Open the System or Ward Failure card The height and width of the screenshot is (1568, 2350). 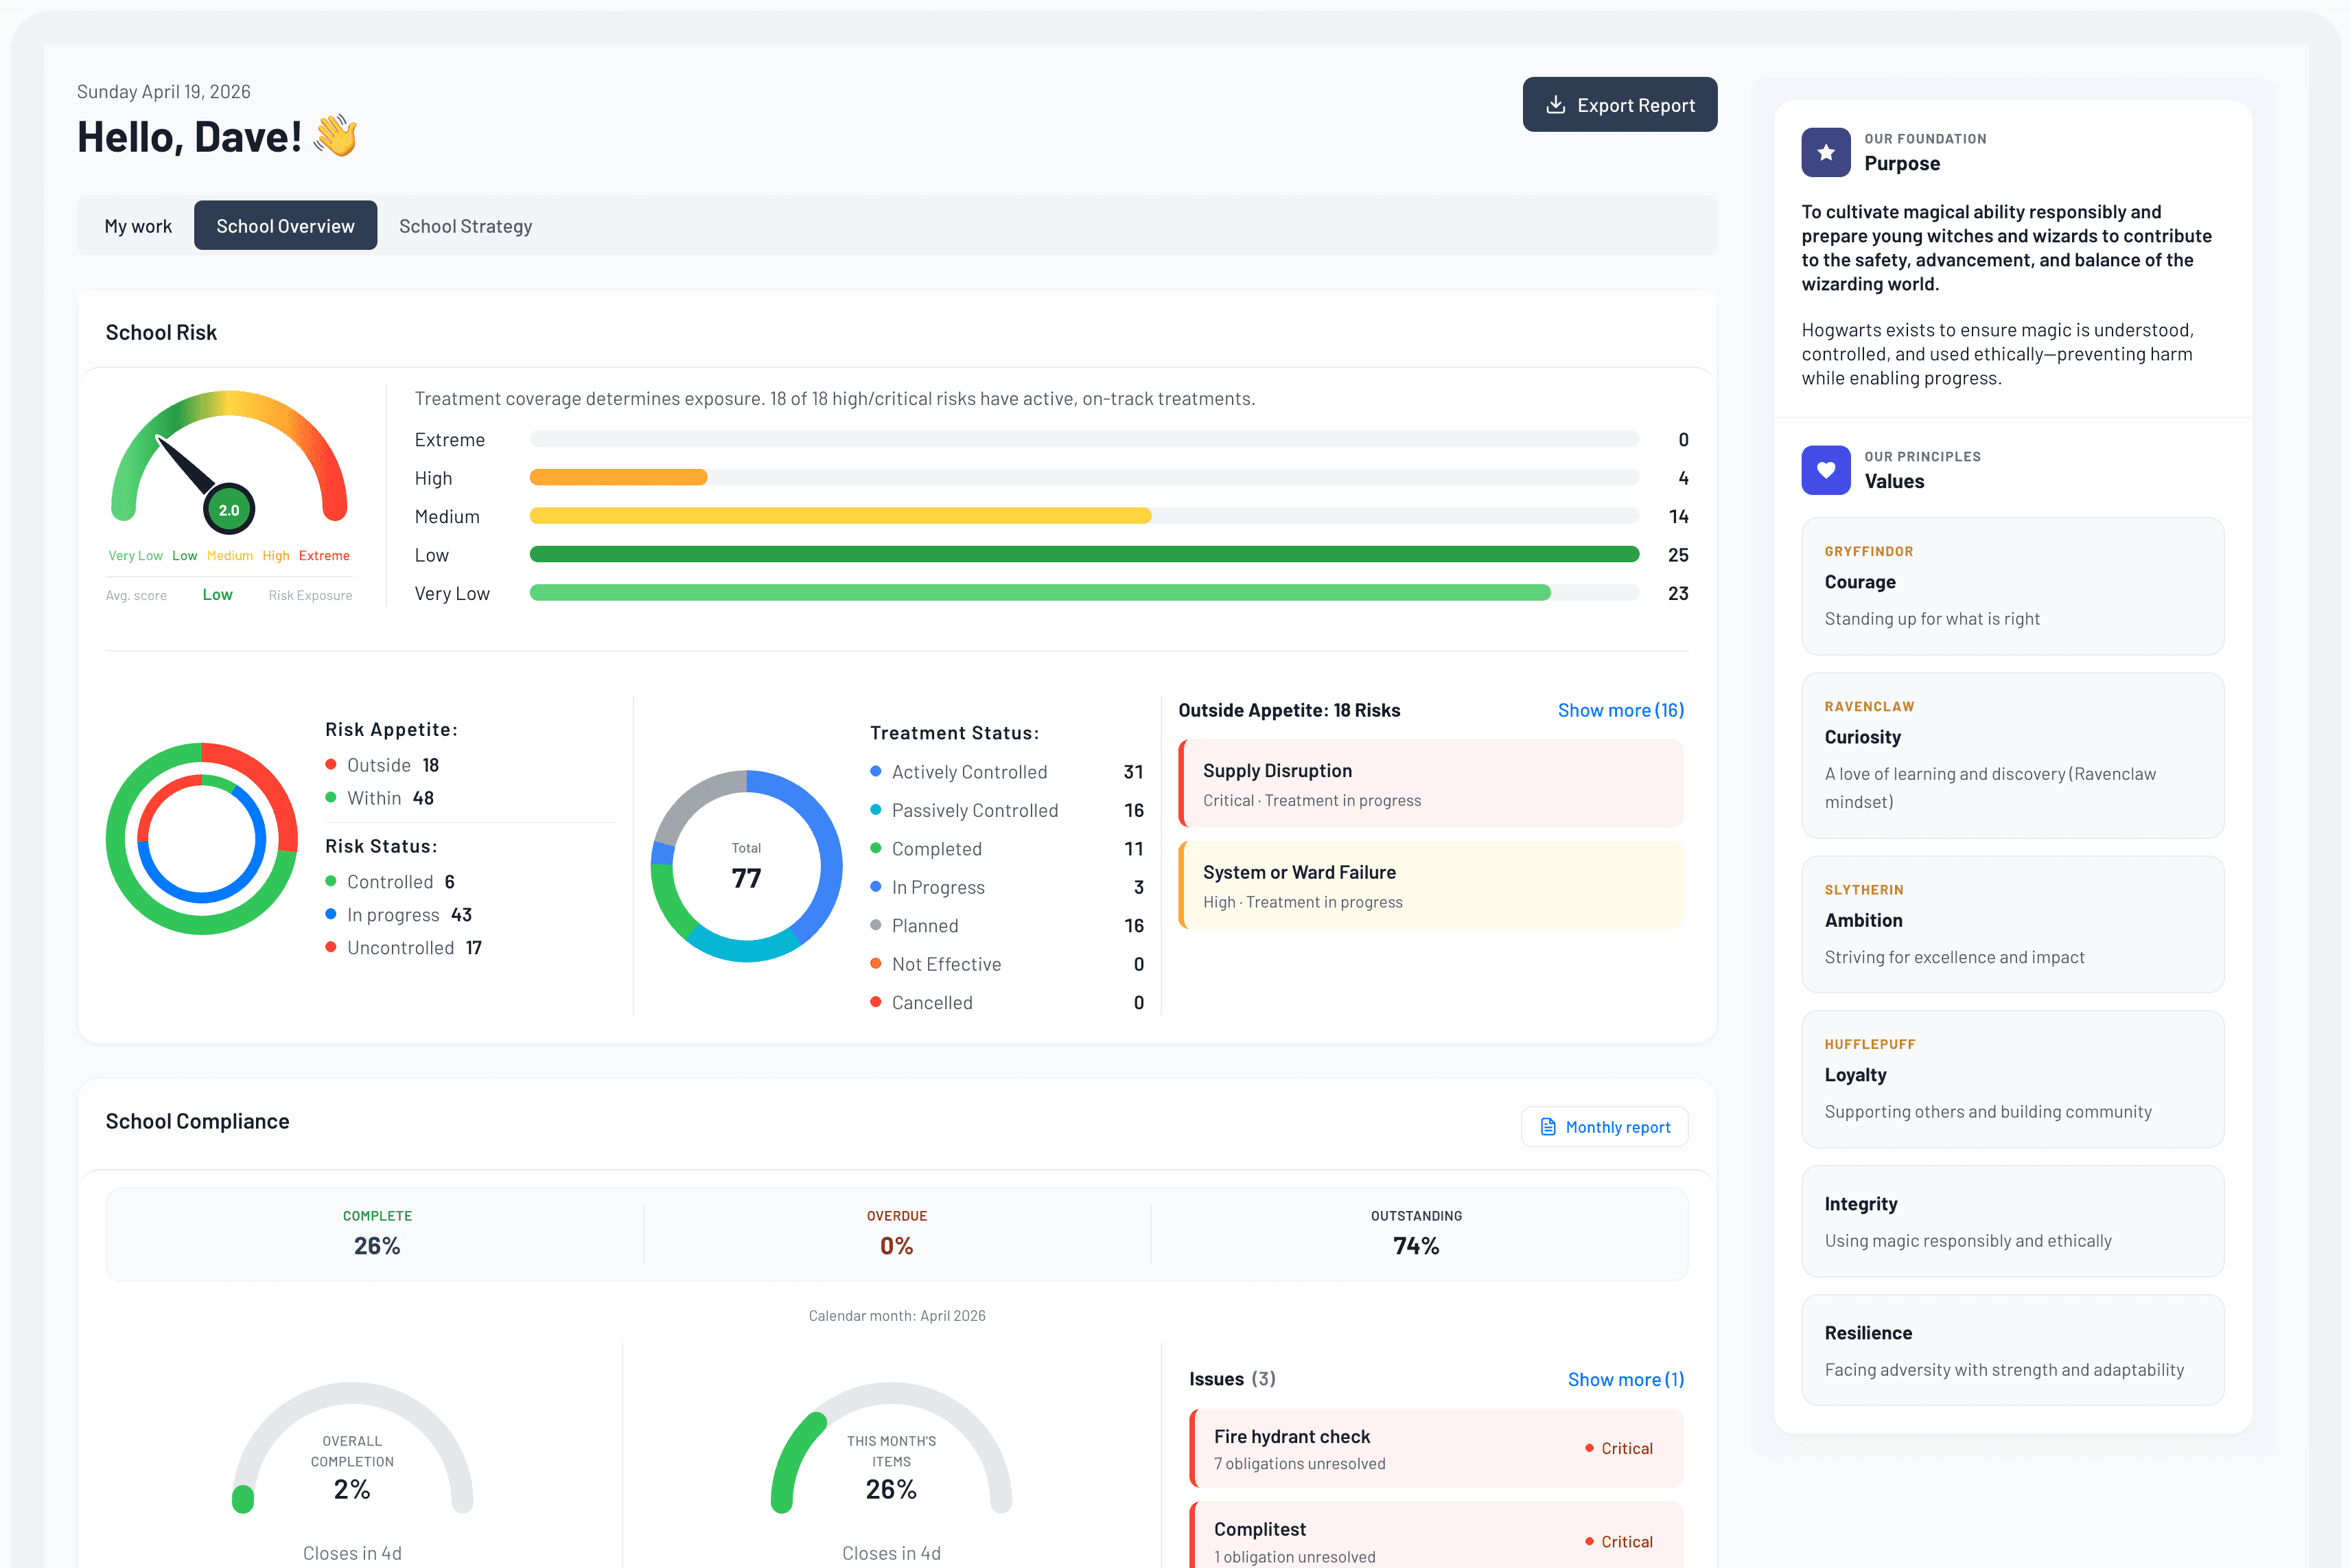coord(1432,885)
